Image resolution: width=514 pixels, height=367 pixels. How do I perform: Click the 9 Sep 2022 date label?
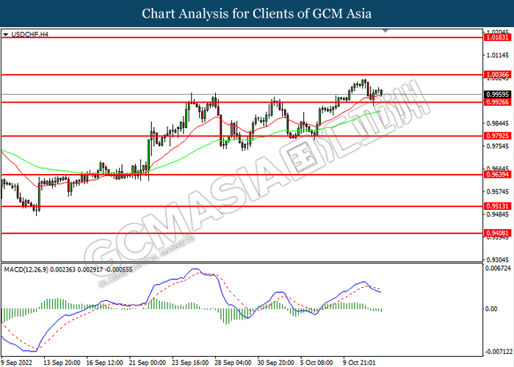click(x=17, y=363)
